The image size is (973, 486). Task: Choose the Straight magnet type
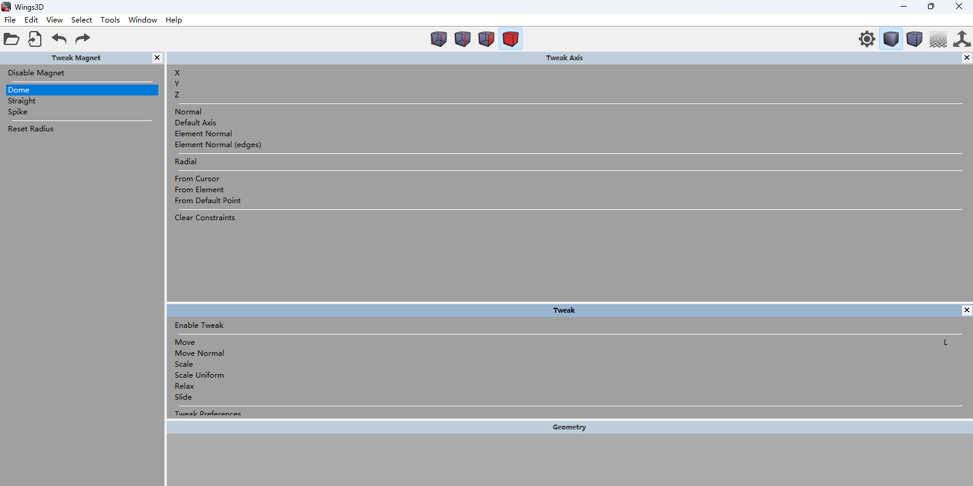pyautogui.click(x=22, y=101)
